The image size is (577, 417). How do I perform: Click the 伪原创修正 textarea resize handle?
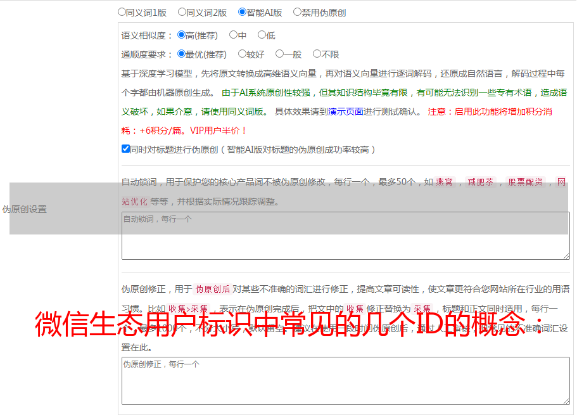coord(566,401)
